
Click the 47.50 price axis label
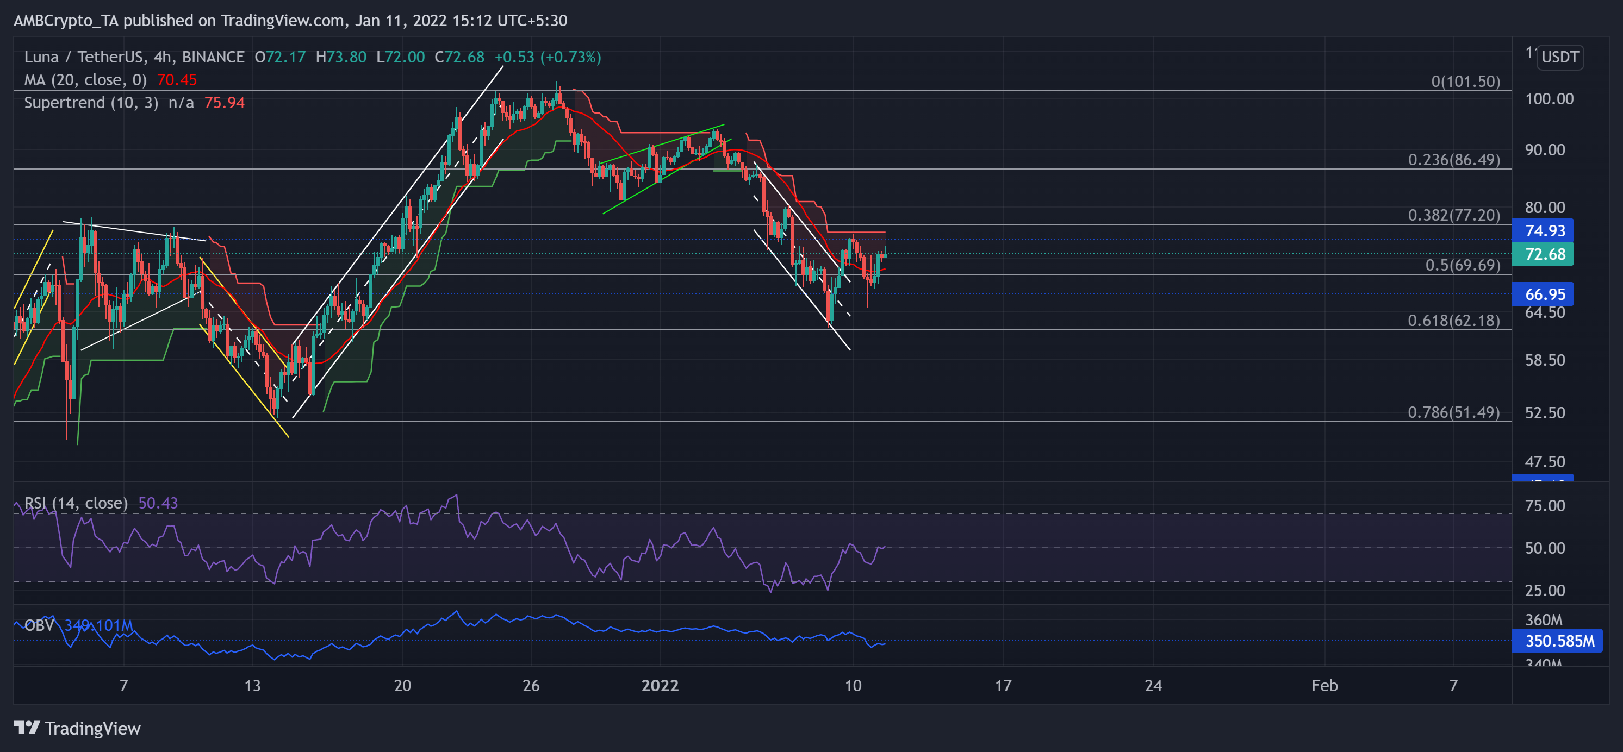coord(1544,462)
